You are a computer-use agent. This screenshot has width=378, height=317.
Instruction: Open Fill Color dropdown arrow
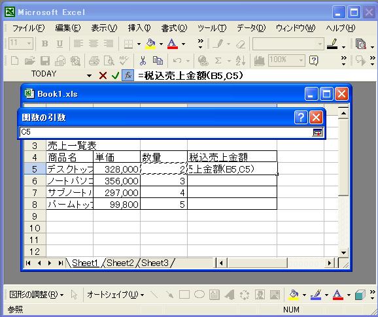click(x=161, y=44)
